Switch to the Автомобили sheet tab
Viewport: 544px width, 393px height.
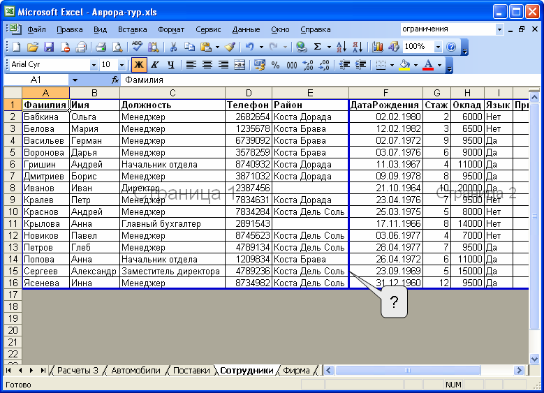(x=135, y=371)
